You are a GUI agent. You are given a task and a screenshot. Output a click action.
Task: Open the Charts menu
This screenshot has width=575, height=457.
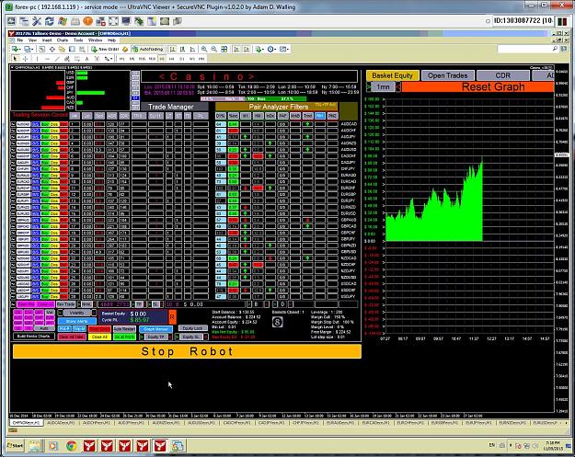pyautogui.click(x=63, y=40)
